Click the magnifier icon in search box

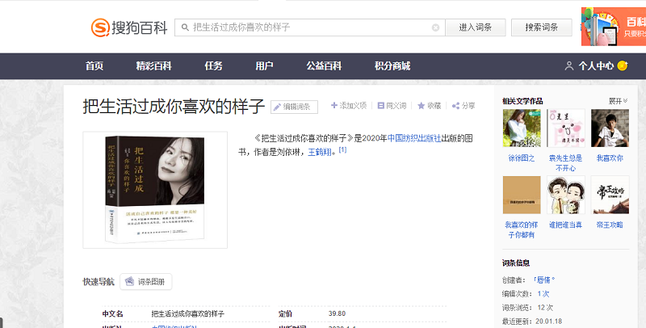pyautogui.click(x=184, y=27)
